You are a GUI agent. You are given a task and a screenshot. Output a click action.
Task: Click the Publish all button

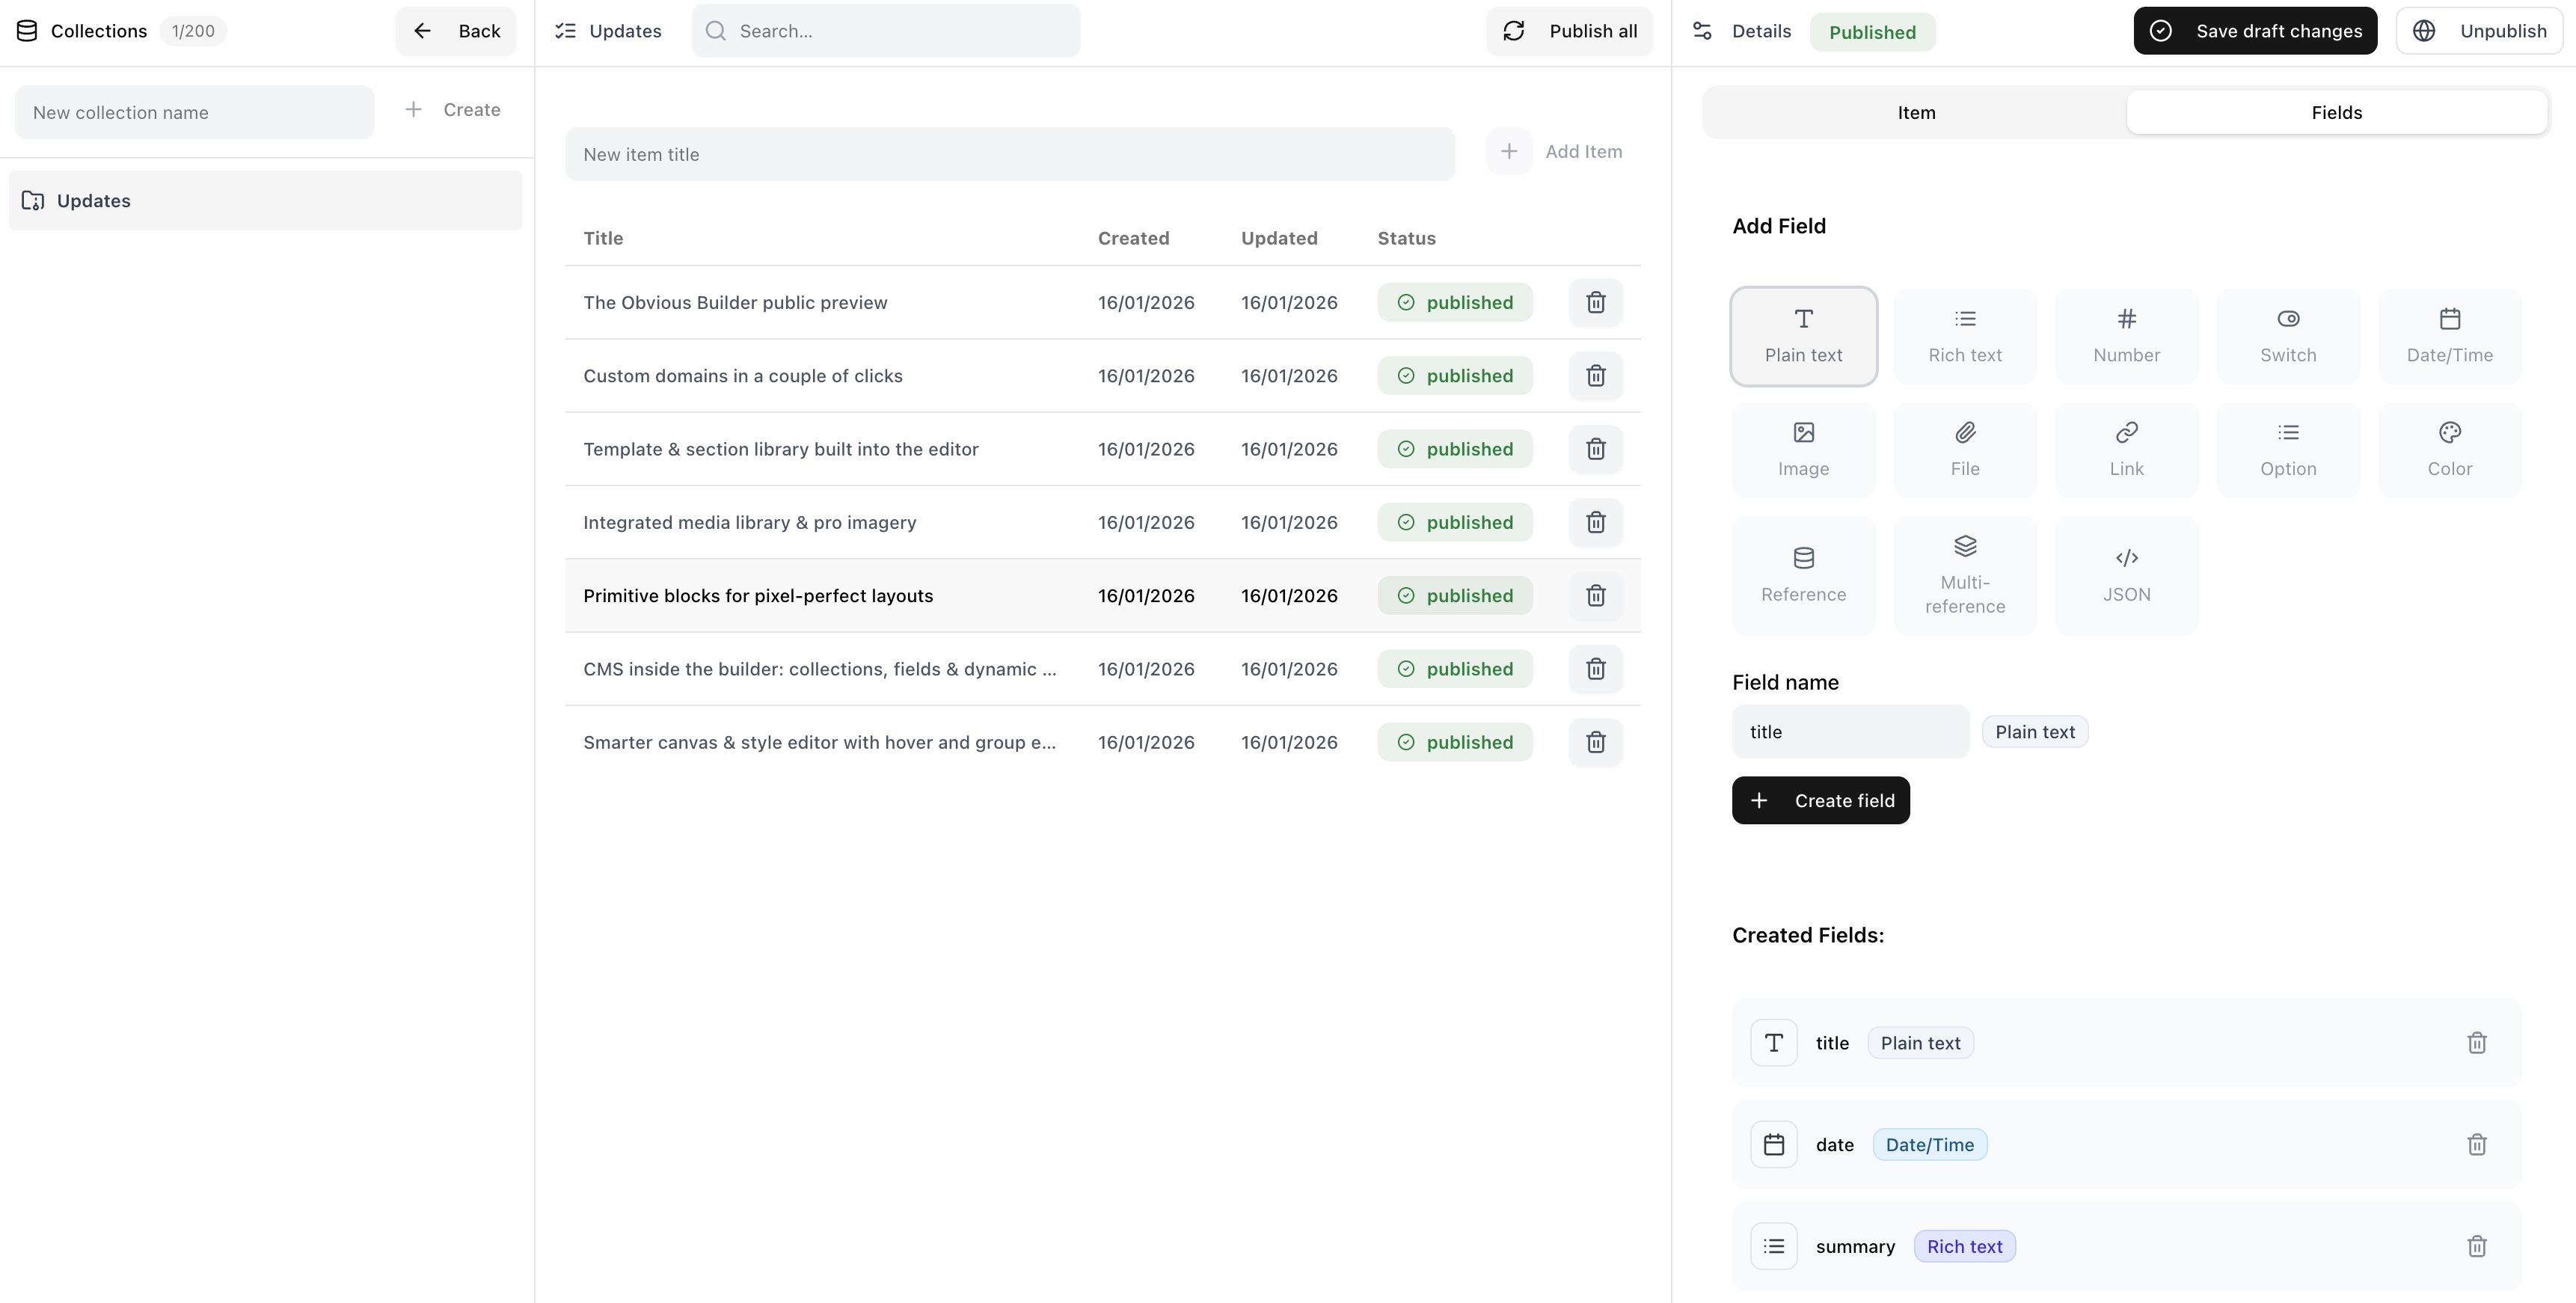[1570, 31]
